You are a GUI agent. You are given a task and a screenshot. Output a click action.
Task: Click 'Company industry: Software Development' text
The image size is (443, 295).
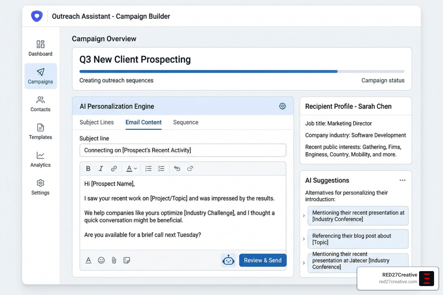pos(355,135)
